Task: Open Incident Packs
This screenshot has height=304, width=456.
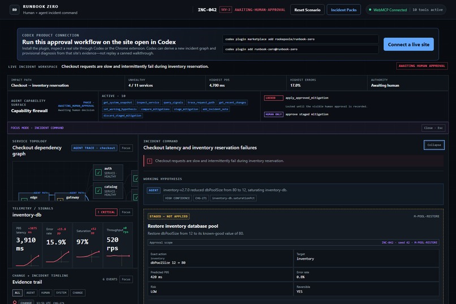Action: 343,10
